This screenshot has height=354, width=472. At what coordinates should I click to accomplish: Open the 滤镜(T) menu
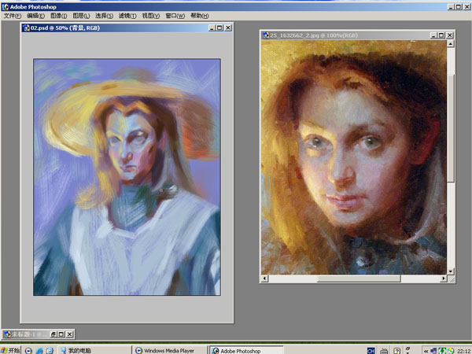(x=127, y=16)
